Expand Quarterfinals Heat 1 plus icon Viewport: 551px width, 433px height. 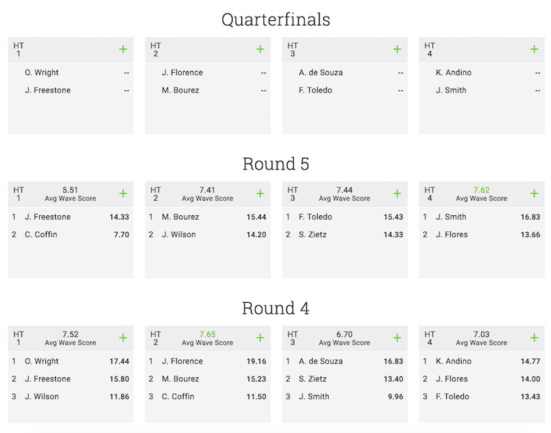(123, 49)
